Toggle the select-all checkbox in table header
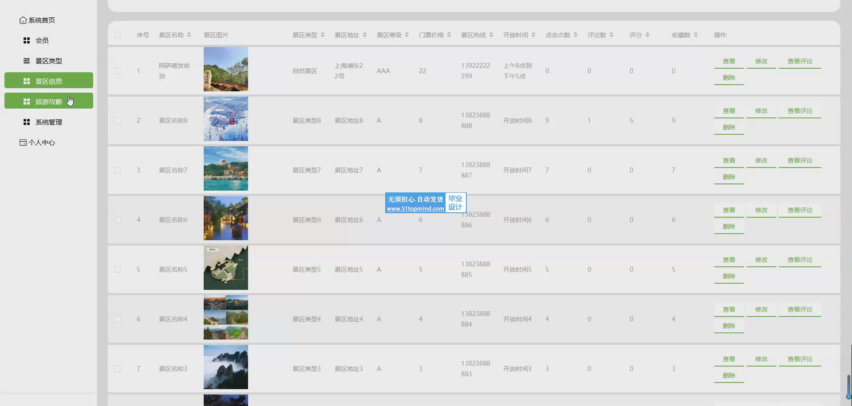 118,35
